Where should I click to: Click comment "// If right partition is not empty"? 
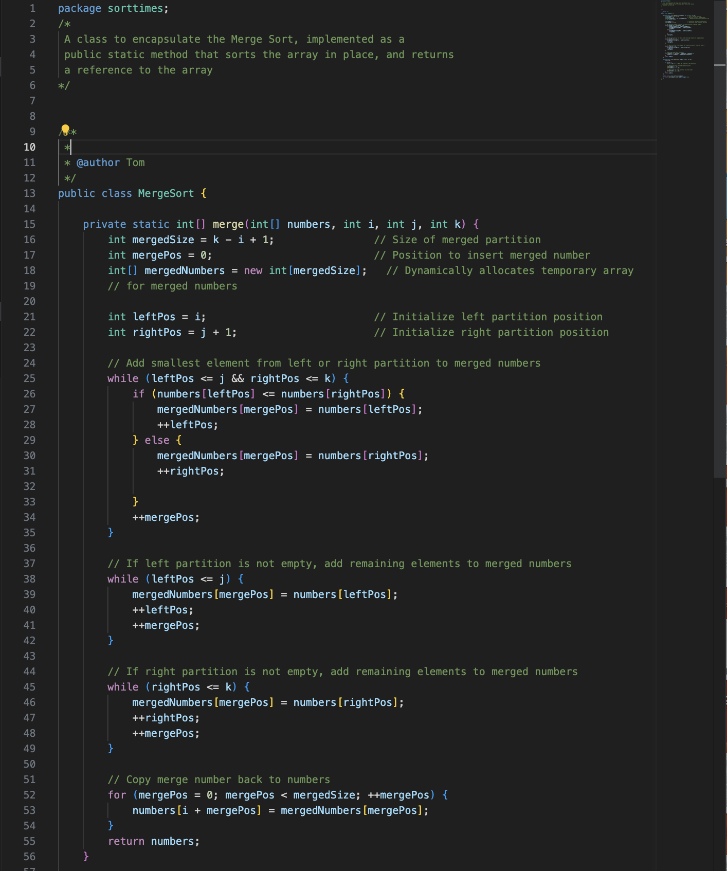pyautogui.click(x=343, y=672)
